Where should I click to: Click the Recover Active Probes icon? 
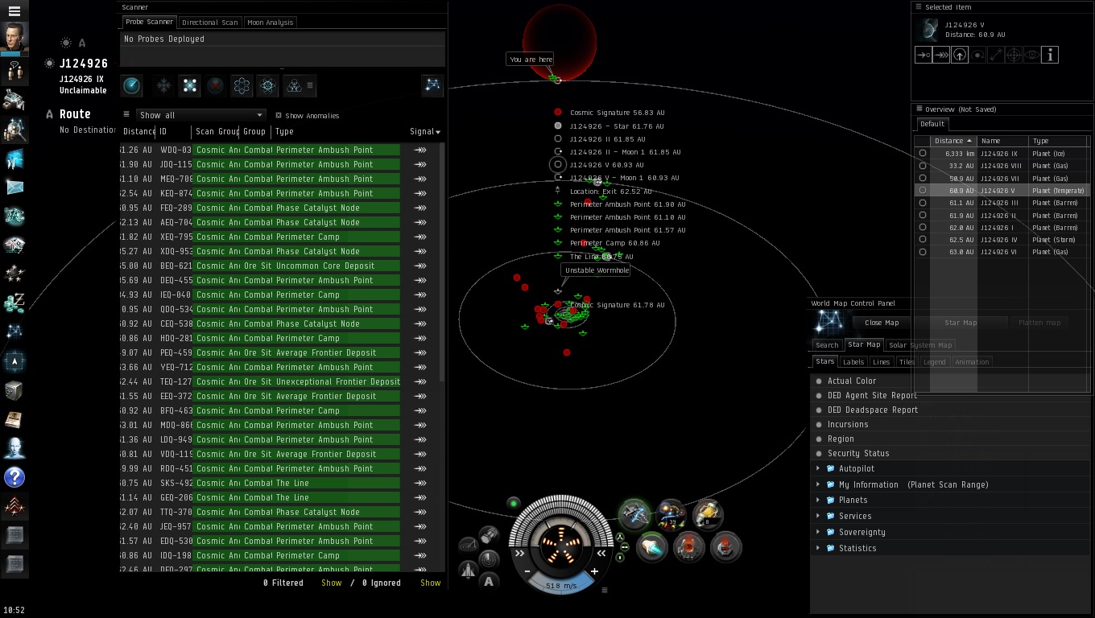pos(163,85)
